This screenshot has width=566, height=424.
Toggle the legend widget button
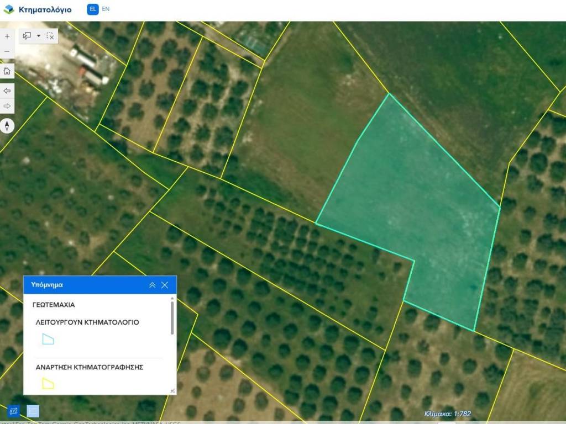(x=33, y=411)
